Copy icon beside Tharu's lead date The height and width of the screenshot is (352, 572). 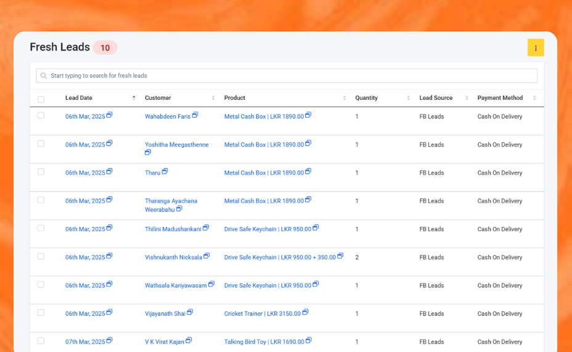point(110,171)
